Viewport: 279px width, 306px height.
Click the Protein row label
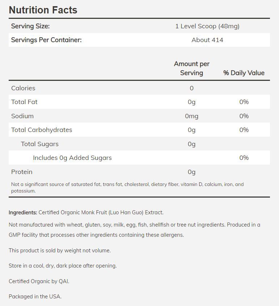click(x=22, y=172)
